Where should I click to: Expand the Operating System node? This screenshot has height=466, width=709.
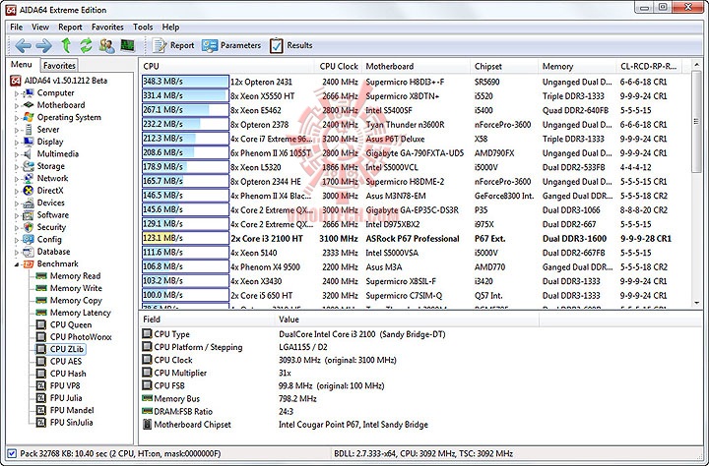(17, 118)
